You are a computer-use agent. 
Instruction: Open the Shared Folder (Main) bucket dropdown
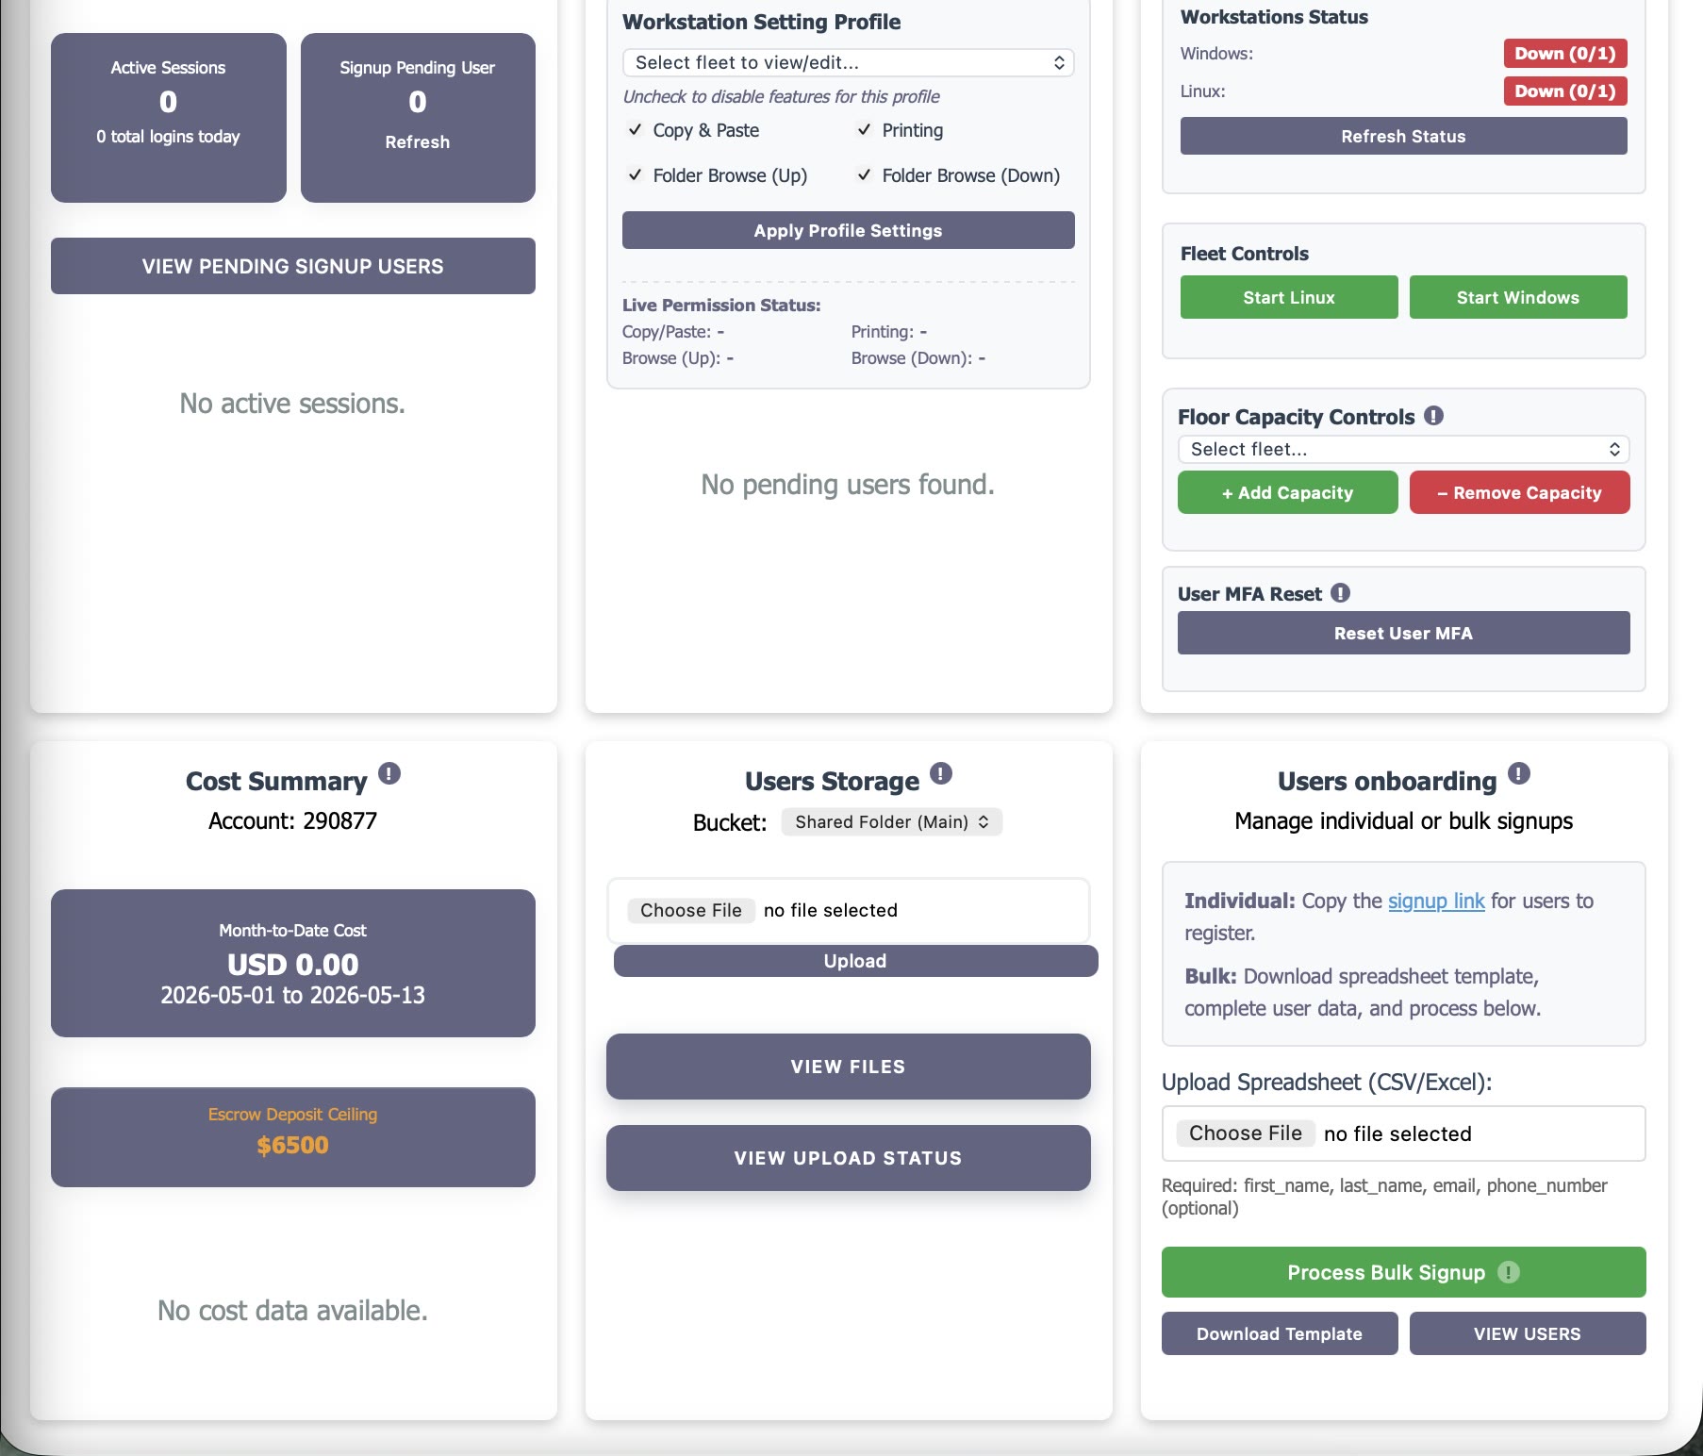[x=891, y=822]
